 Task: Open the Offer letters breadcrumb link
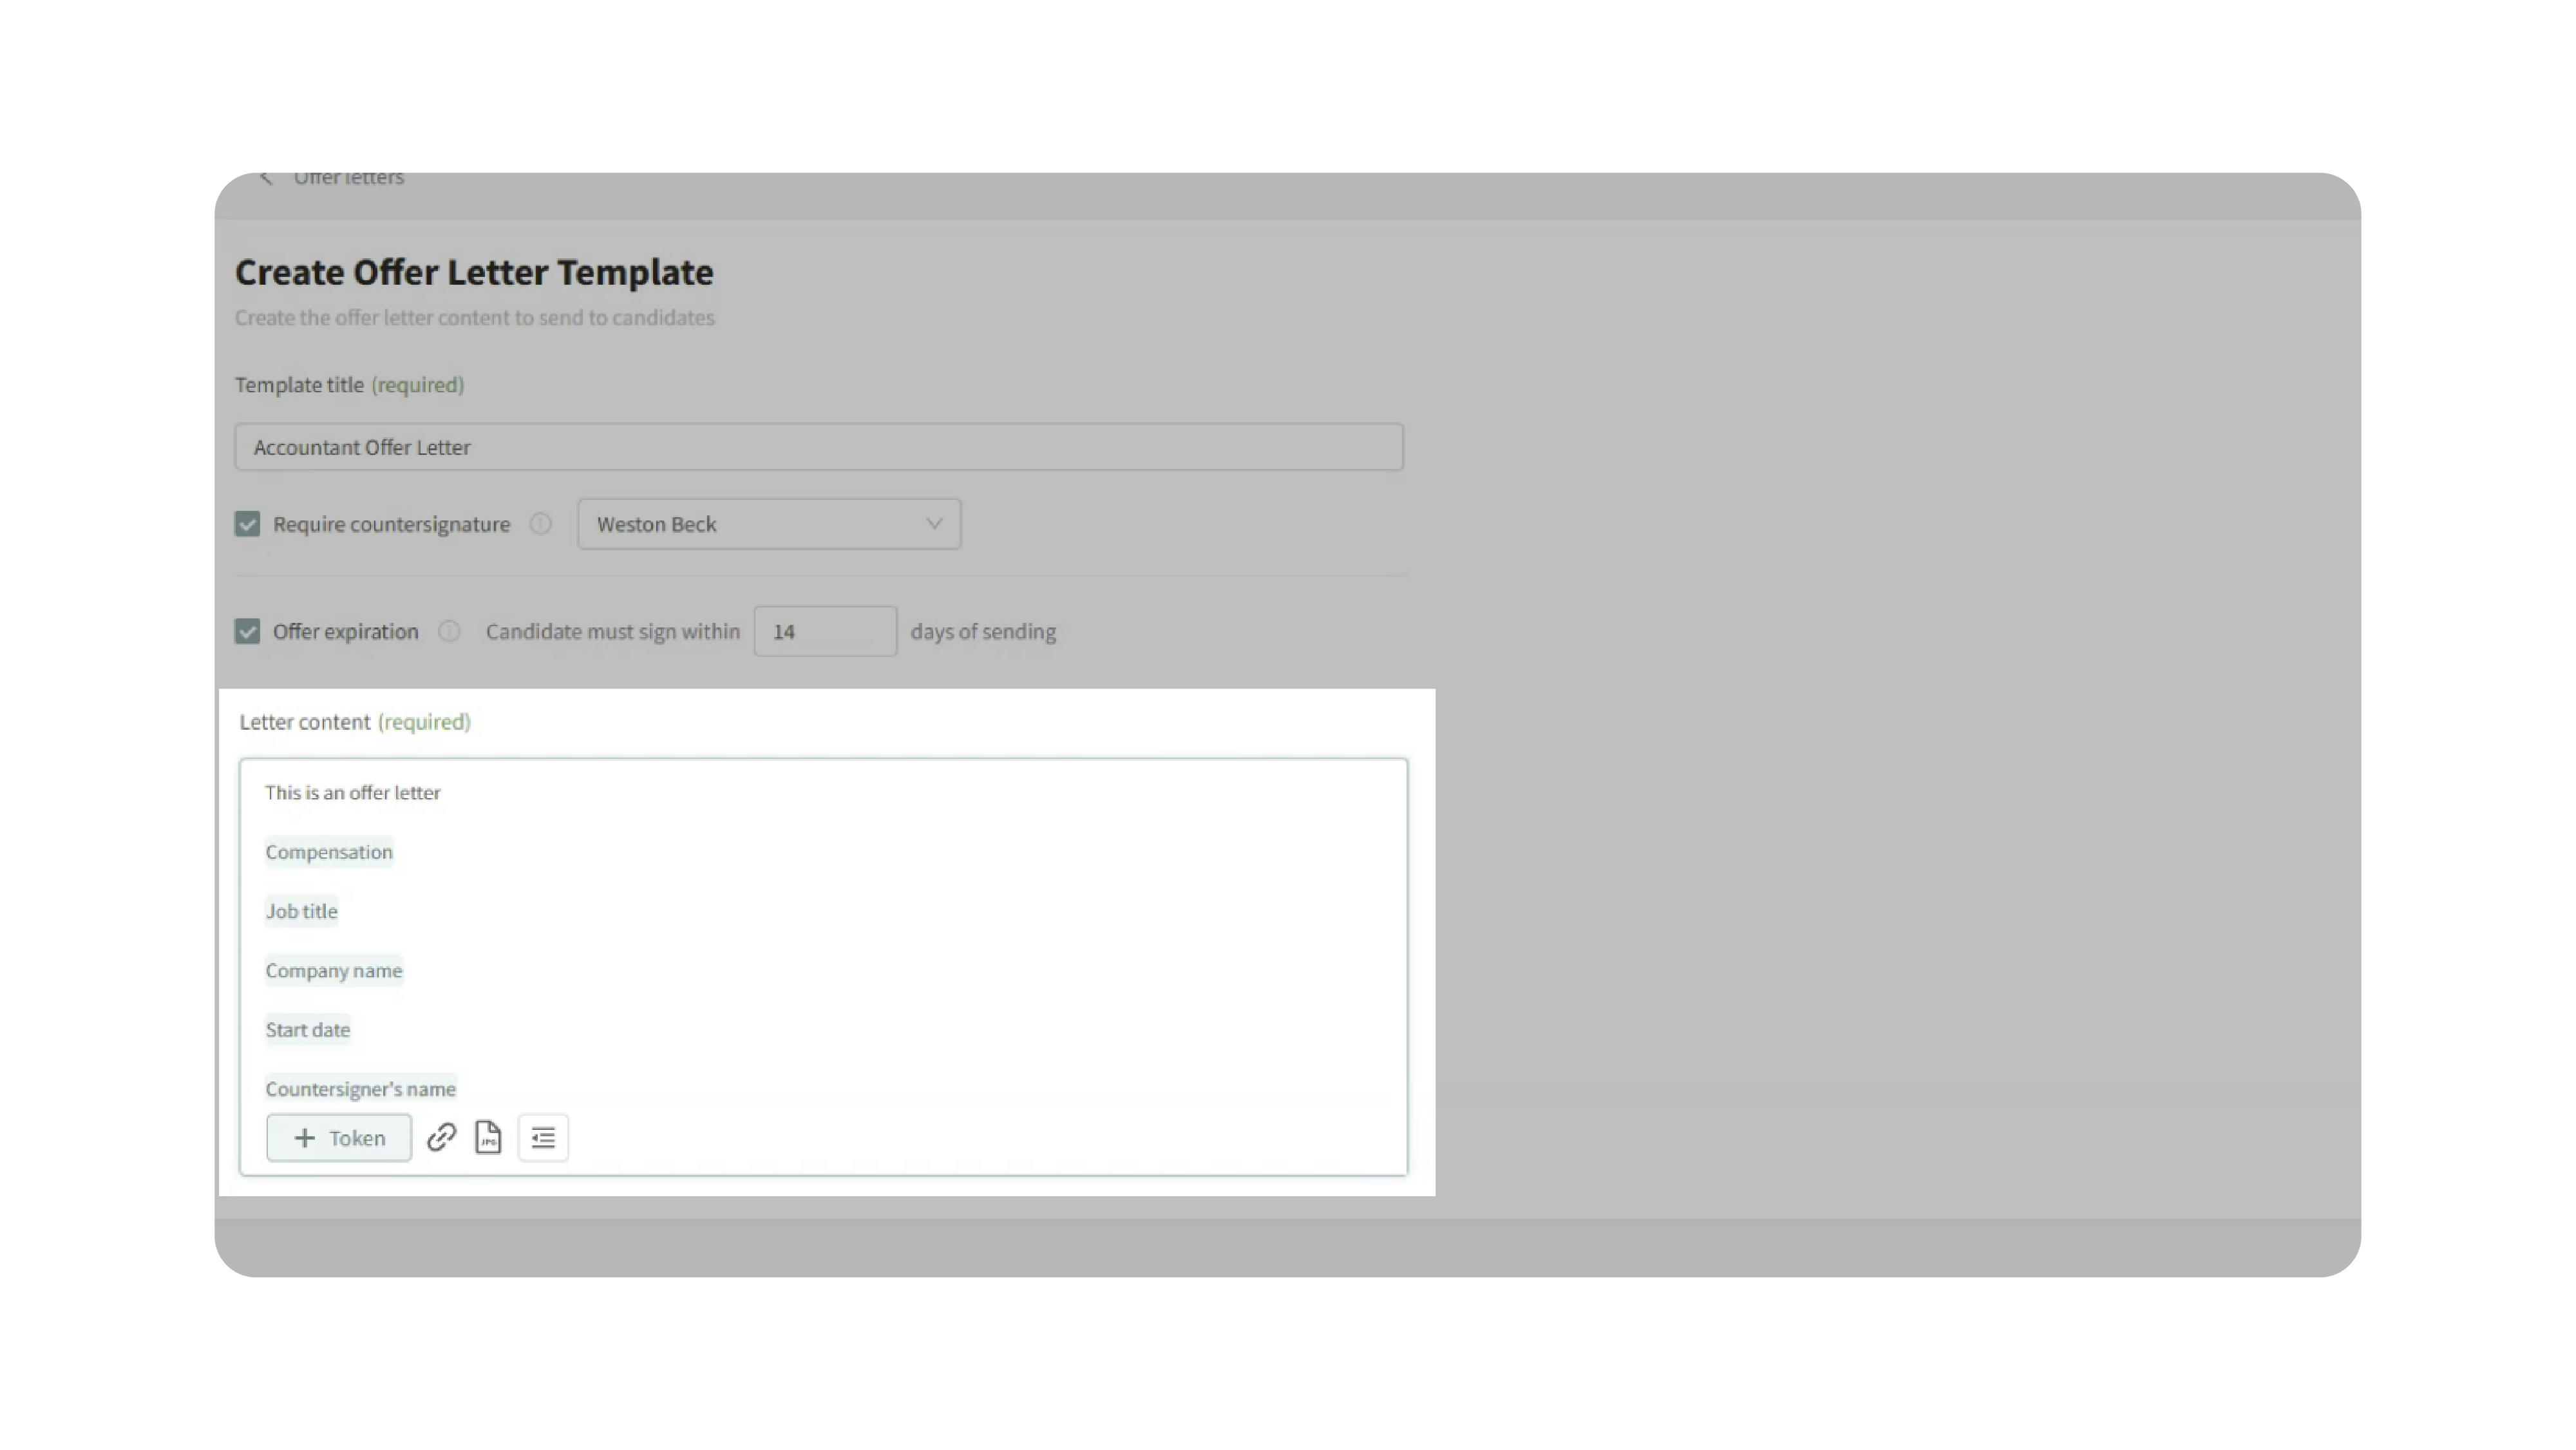(349, 178)
